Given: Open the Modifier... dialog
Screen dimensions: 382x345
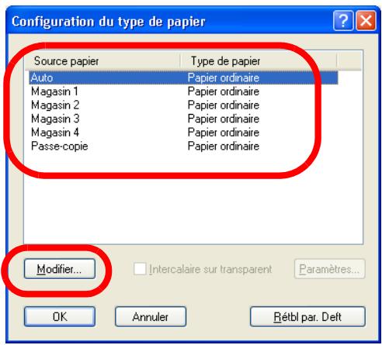Looking at the screenshot, I should click(x=60, y=269).
